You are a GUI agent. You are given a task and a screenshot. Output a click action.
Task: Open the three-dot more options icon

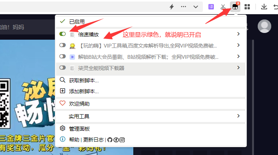(x=183, y=7)
